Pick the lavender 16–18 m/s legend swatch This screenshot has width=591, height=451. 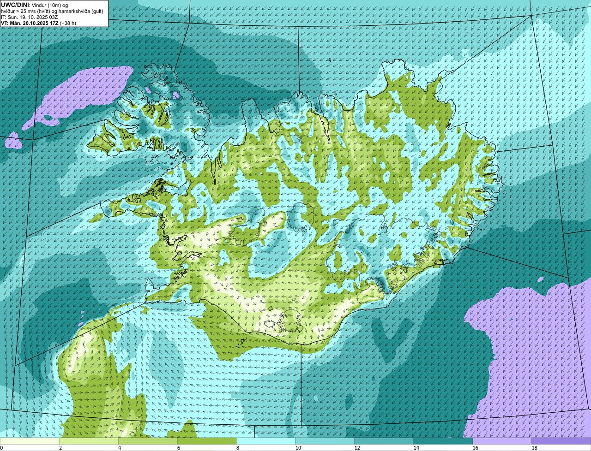(x=502, y=441)
